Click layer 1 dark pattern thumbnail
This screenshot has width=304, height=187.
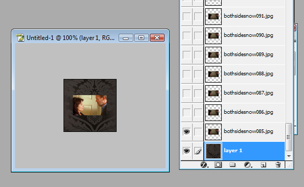[213, 151]
